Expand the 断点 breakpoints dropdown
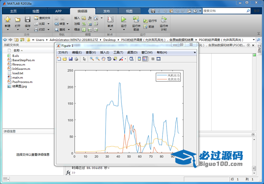The width and height of the screenshot is (264, 184). (110, 30)
